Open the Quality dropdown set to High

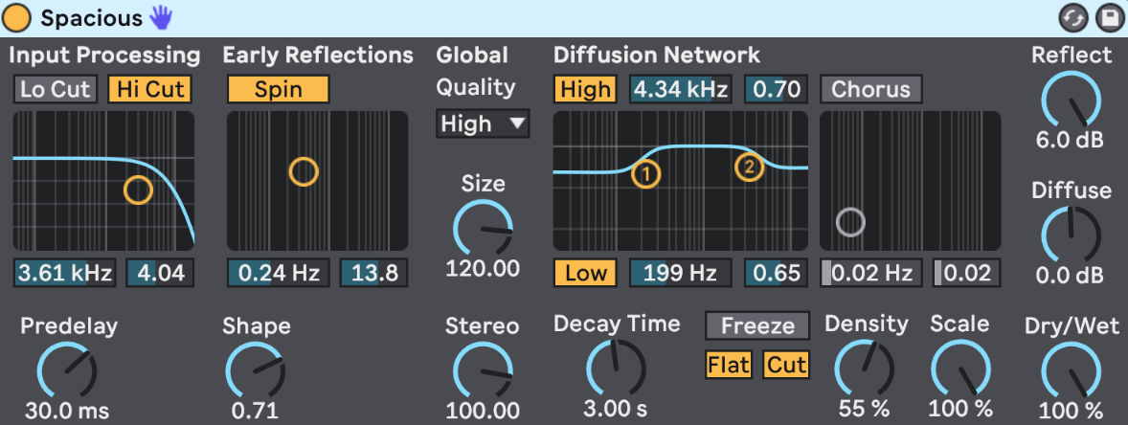[483, 123]
